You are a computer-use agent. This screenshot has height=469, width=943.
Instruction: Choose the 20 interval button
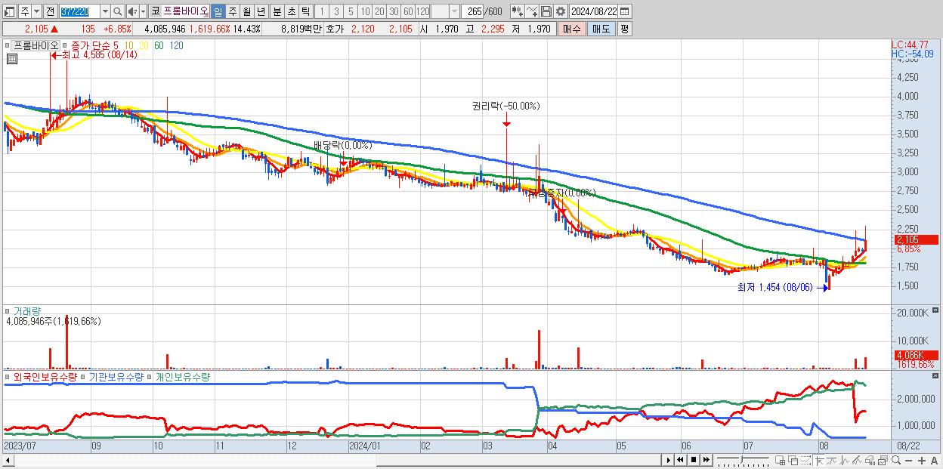[379, 11]
